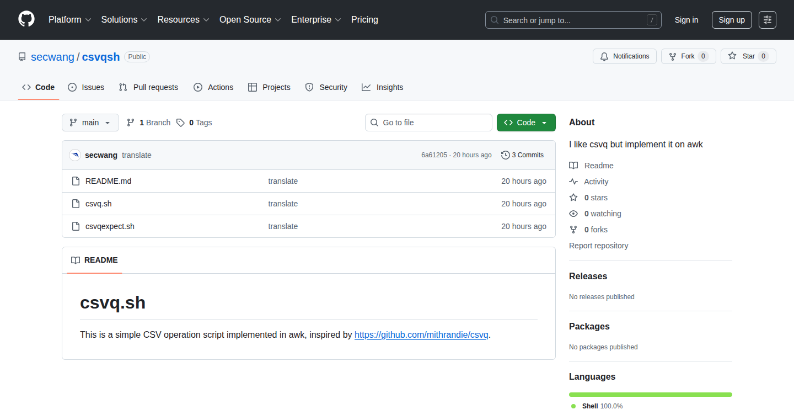Image resolution: width=794 pixels, height=420 pixels.
Task: Open secwang author link in commit row
Action: point(101,155)
